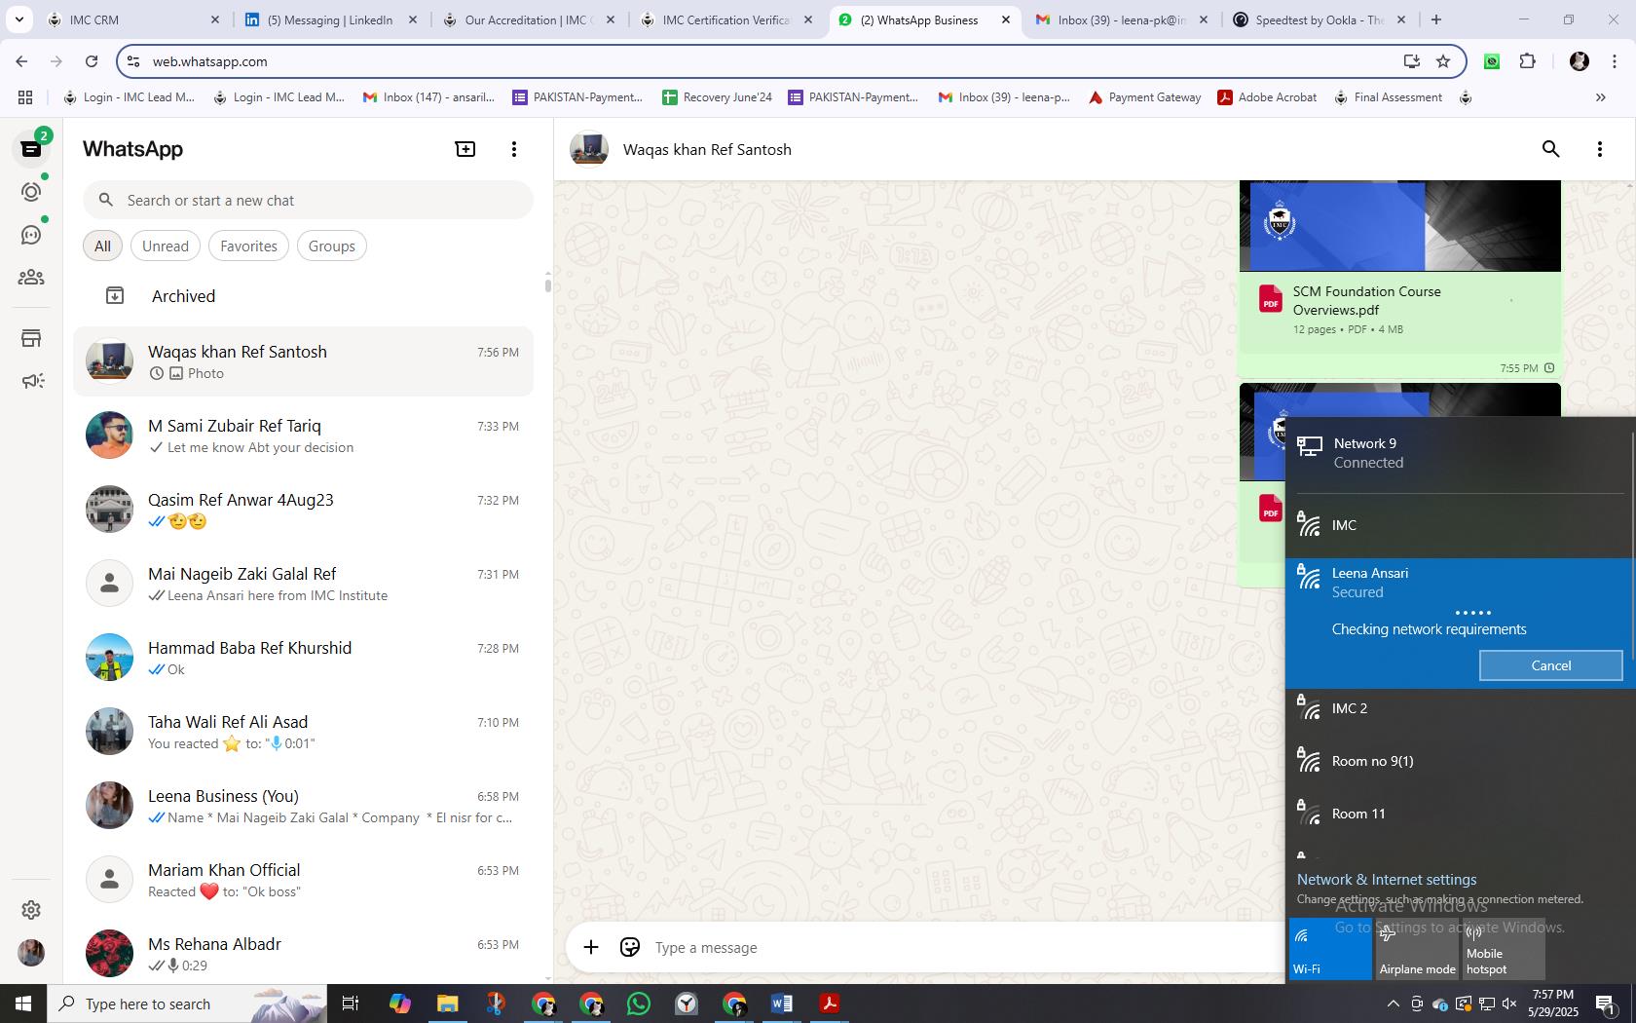Image resolution: width=1636 pixels, height=1023 pixels.
Task: Toggle Airplane mode tile
Action: [1417, 948]
